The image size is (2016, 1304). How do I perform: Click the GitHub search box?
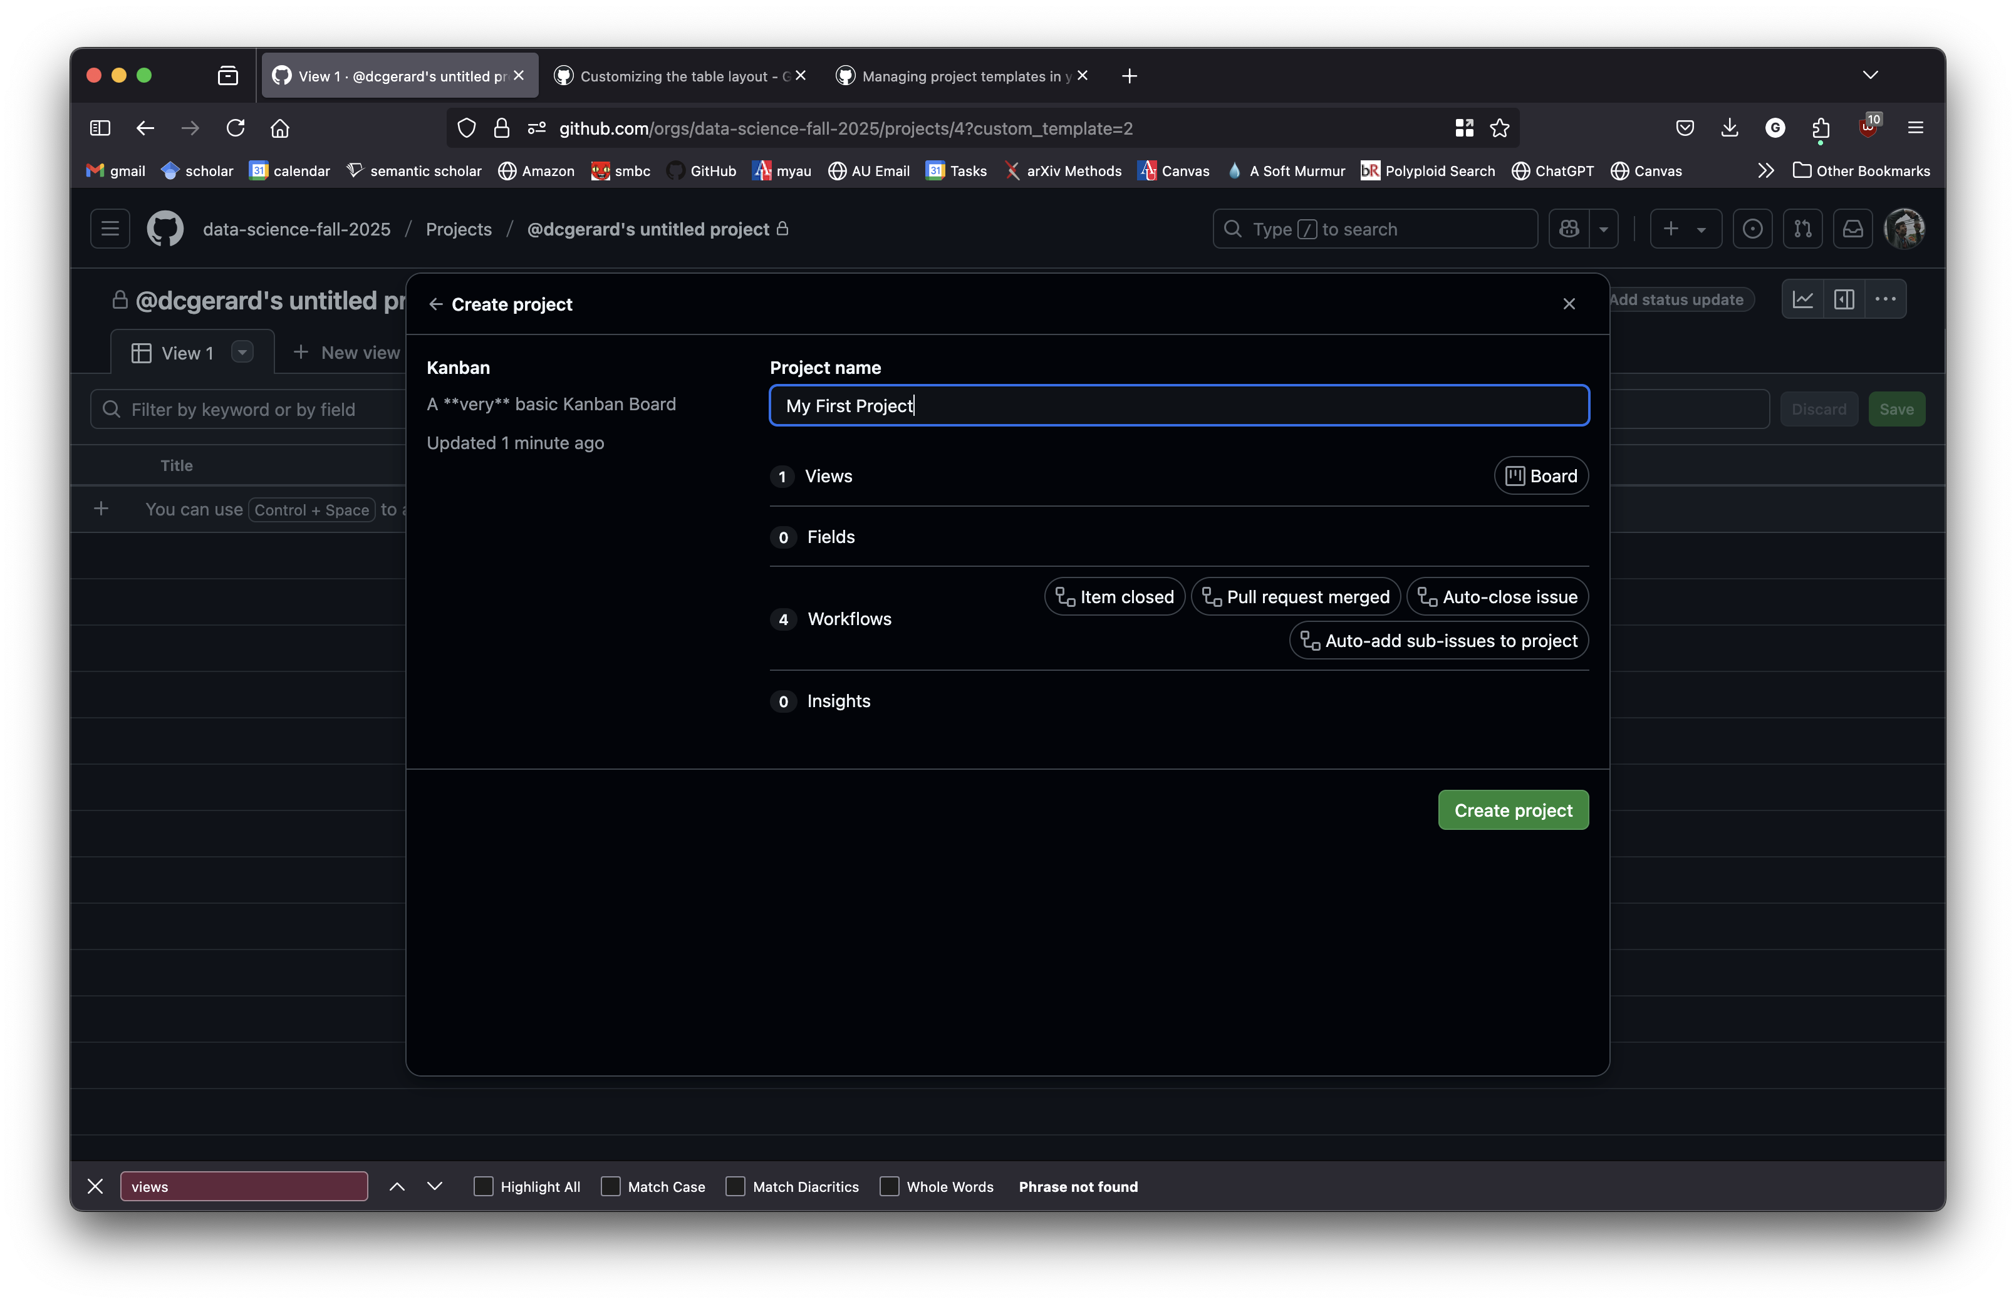click(x=1374, y=229)
